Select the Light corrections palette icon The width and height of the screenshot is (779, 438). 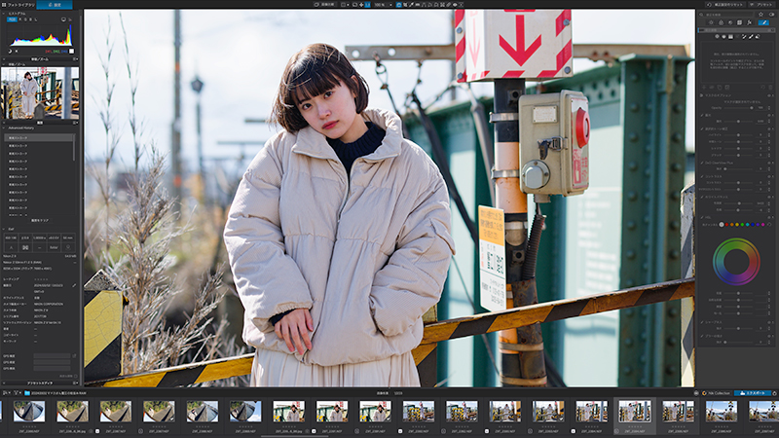coord(711,22)
